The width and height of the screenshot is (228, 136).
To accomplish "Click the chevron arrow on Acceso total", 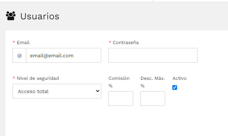I will pos(98,91).
